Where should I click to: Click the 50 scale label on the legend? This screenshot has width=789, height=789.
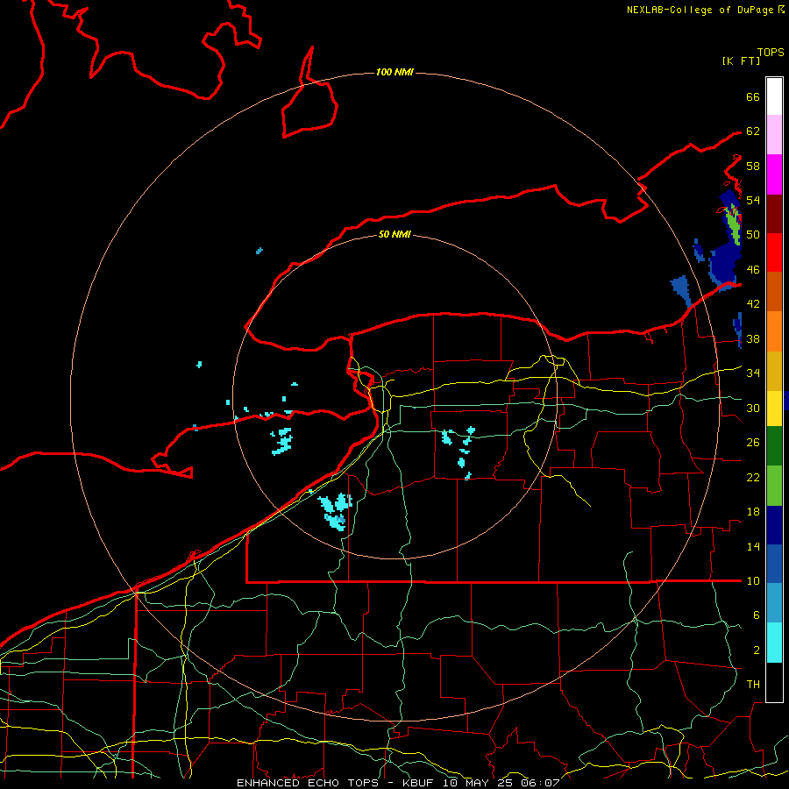[753, 235]
